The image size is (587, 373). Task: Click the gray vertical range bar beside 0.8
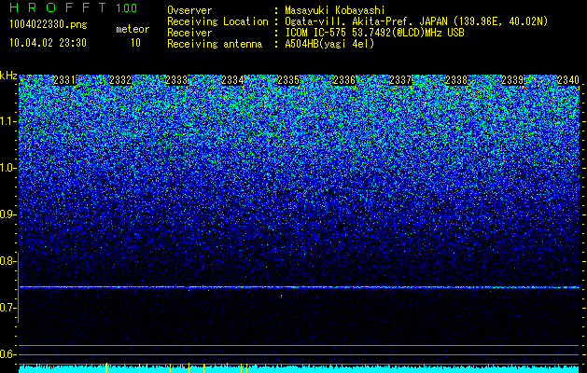[19, 287]
